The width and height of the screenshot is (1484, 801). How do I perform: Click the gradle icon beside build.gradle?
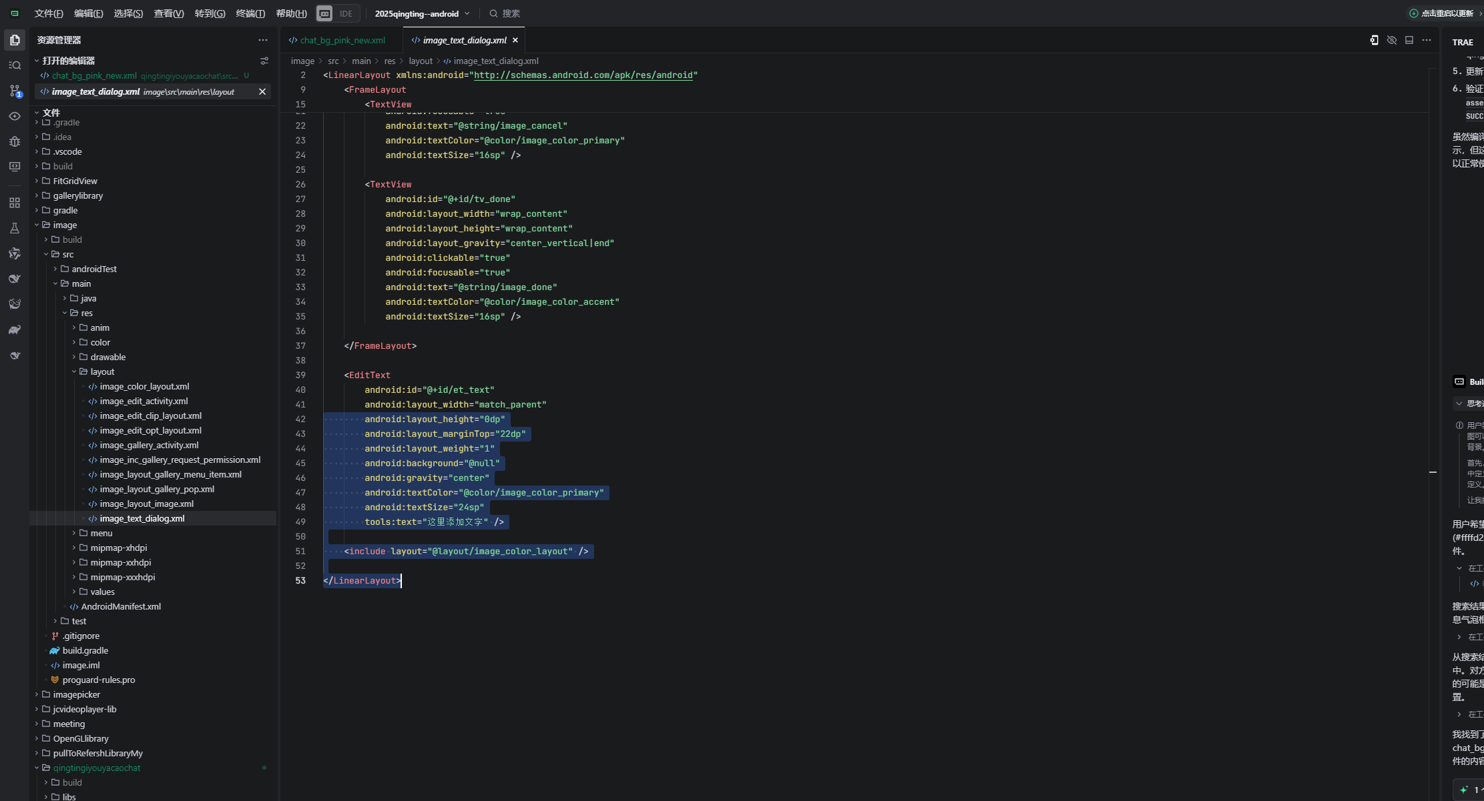point(55,650)
